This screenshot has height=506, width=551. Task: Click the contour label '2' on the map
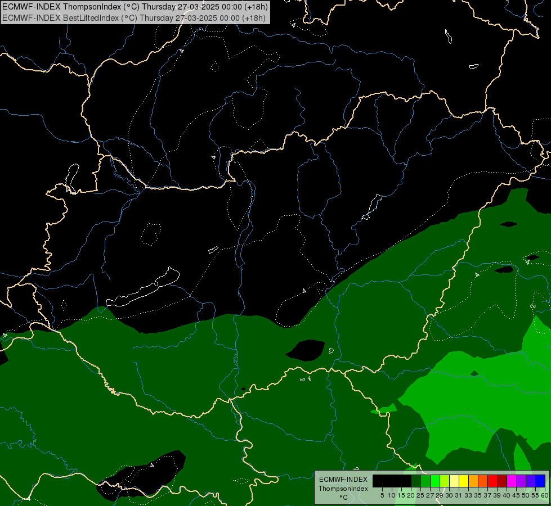coord(533,306)
